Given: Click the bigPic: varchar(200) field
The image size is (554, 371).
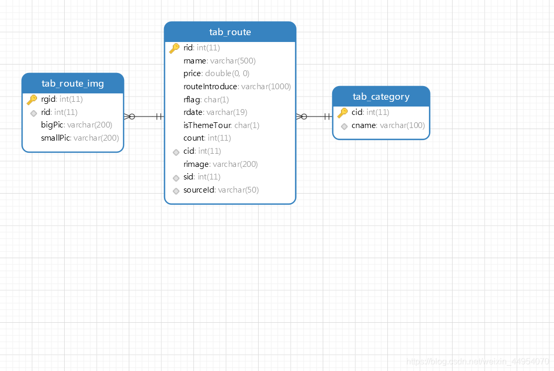Looking at the screenshot, I should point(77,125).
